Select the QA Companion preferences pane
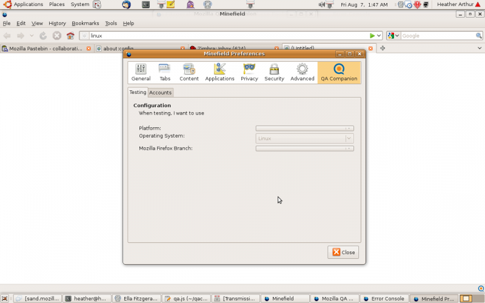485x303 pixels. tap(339, 72)
